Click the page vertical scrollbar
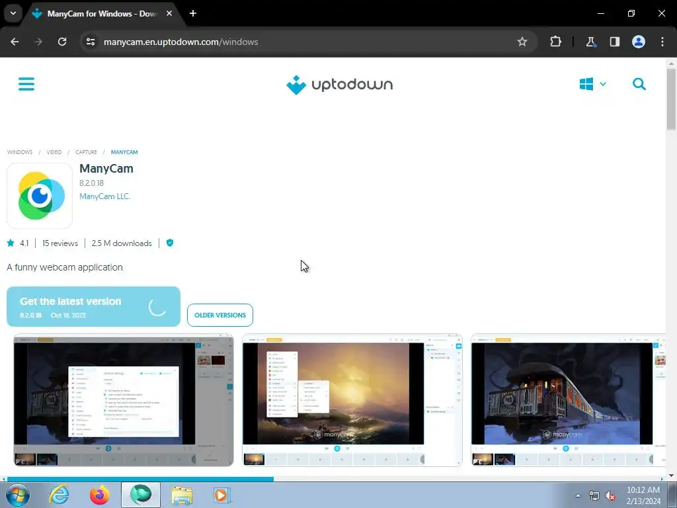The width and height of the screenshot is (677, 508). tap(671, 99)
